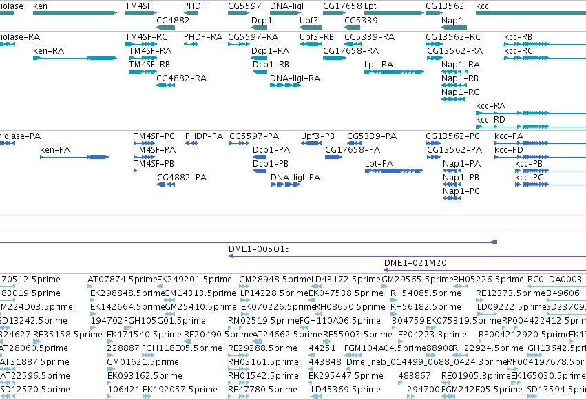Click the ken-PA protein feature

(75, 157)
